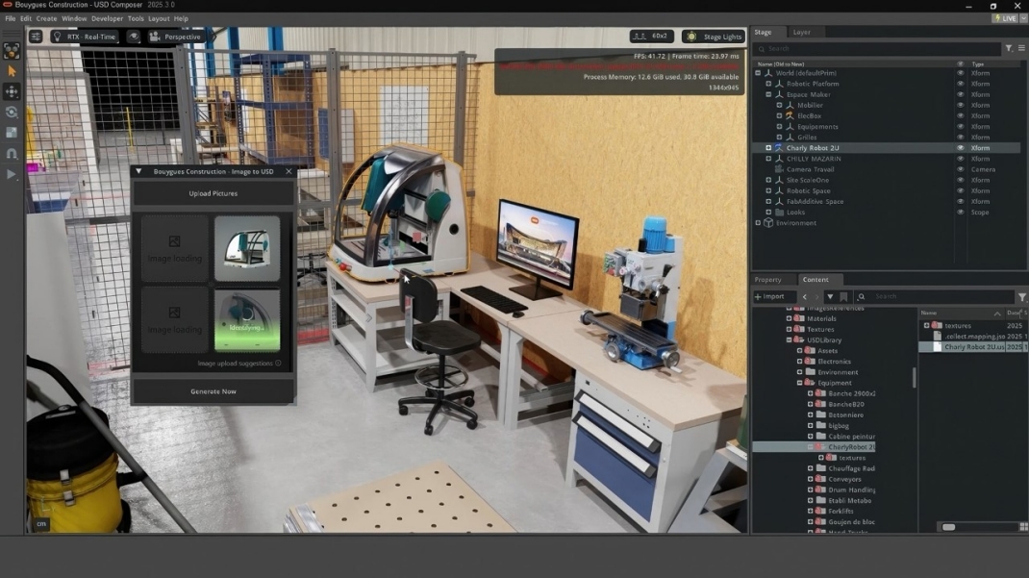Choose the Rotate tool

(12, 113)
